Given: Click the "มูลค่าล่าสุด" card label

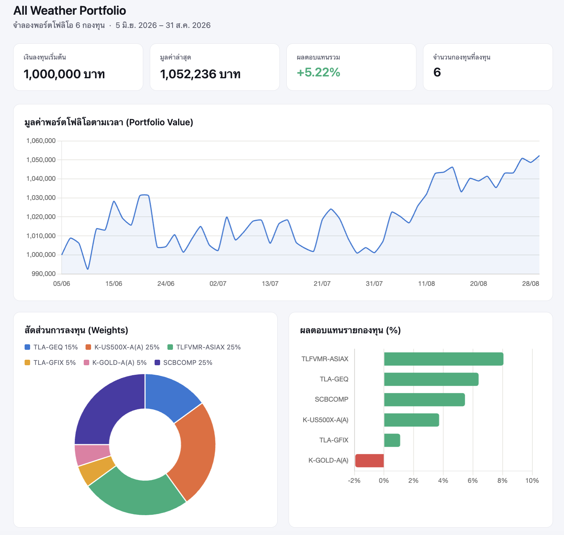Looking at the screenshot, I should pos(176,57).
